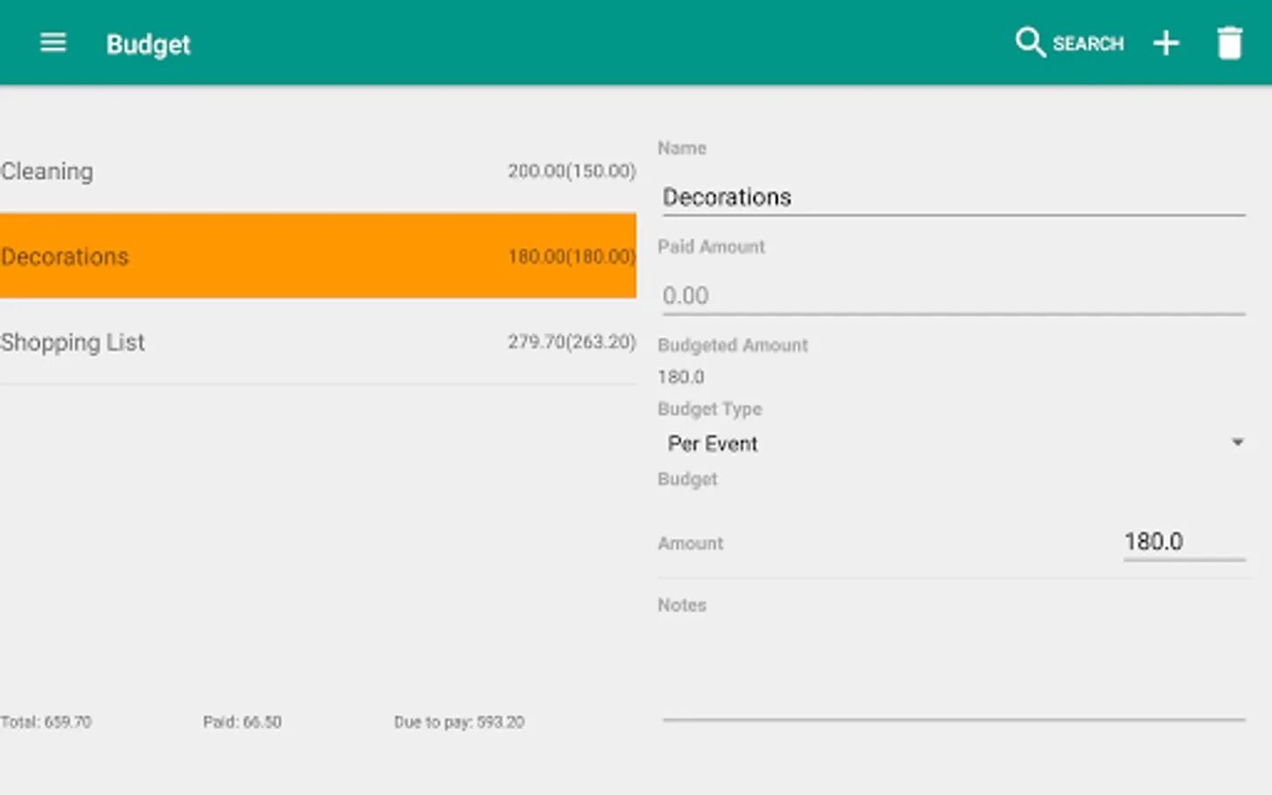Click the Total: 659.70 summary
Viewport: 1272px width, 795px height.
46,722
